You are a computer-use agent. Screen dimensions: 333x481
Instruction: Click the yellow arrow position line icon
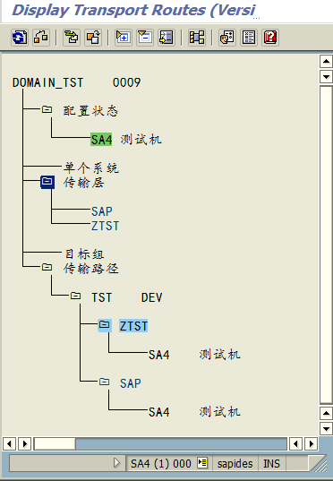(x=166, y=38)
